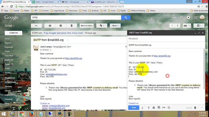This screenshot has height=117, width=209.
Task: Switch to BBC Homepage tab
Action: [74, 2]
